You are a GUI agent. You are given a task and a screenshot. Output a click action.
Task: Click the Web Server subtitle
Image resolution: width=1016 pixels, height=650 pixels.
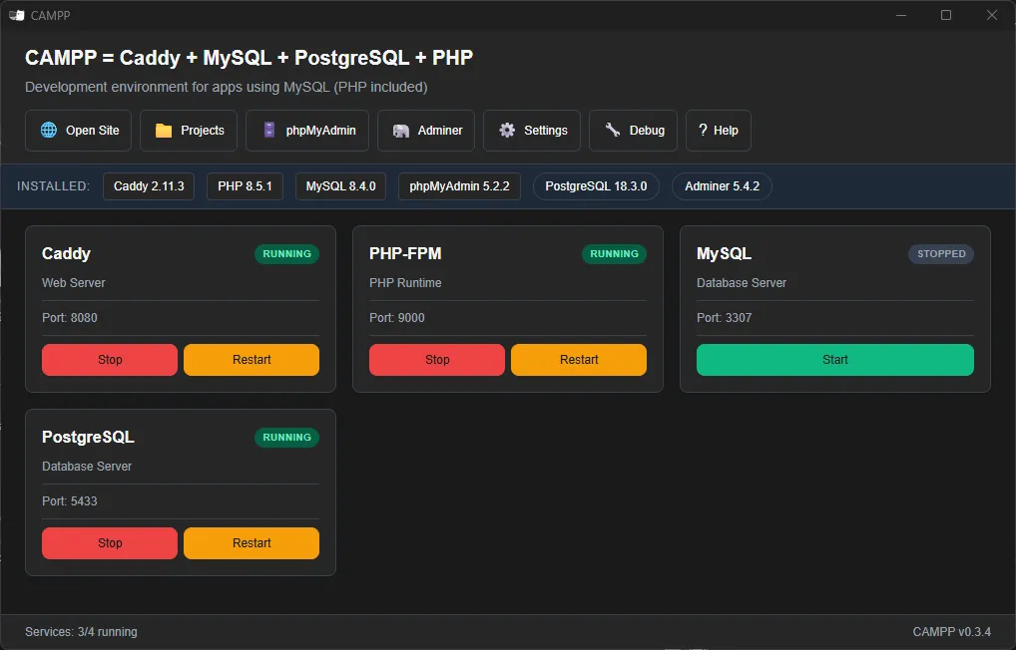[73, 283]
